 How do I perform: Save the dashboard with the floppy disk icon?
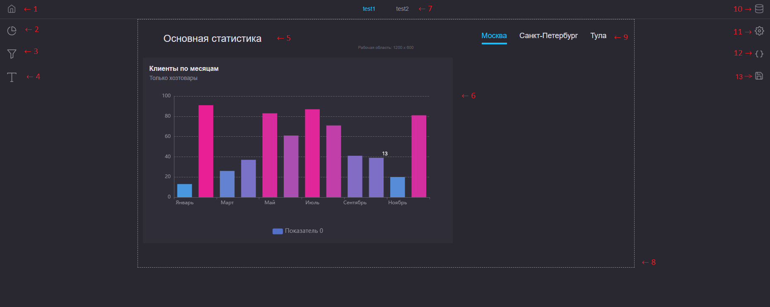click(759, 76)
